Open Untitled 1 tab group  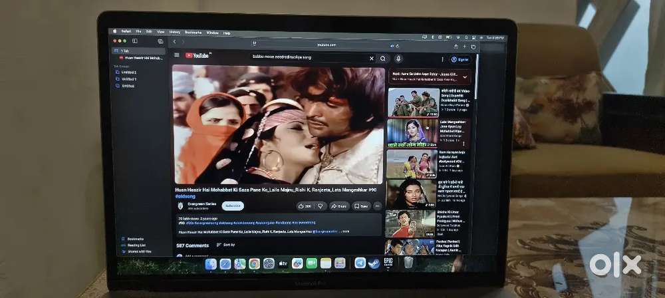coord(126,79)
